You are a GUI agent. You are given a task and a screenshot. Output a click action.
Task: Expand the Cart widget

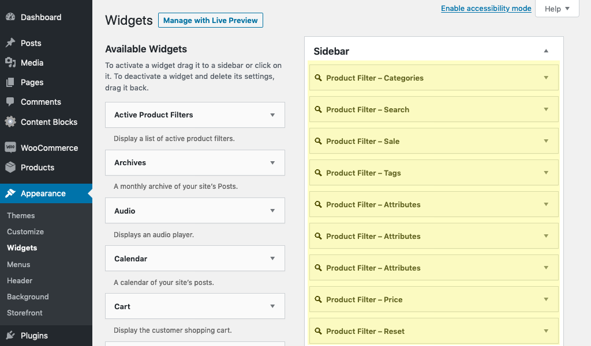coord(272,306)
